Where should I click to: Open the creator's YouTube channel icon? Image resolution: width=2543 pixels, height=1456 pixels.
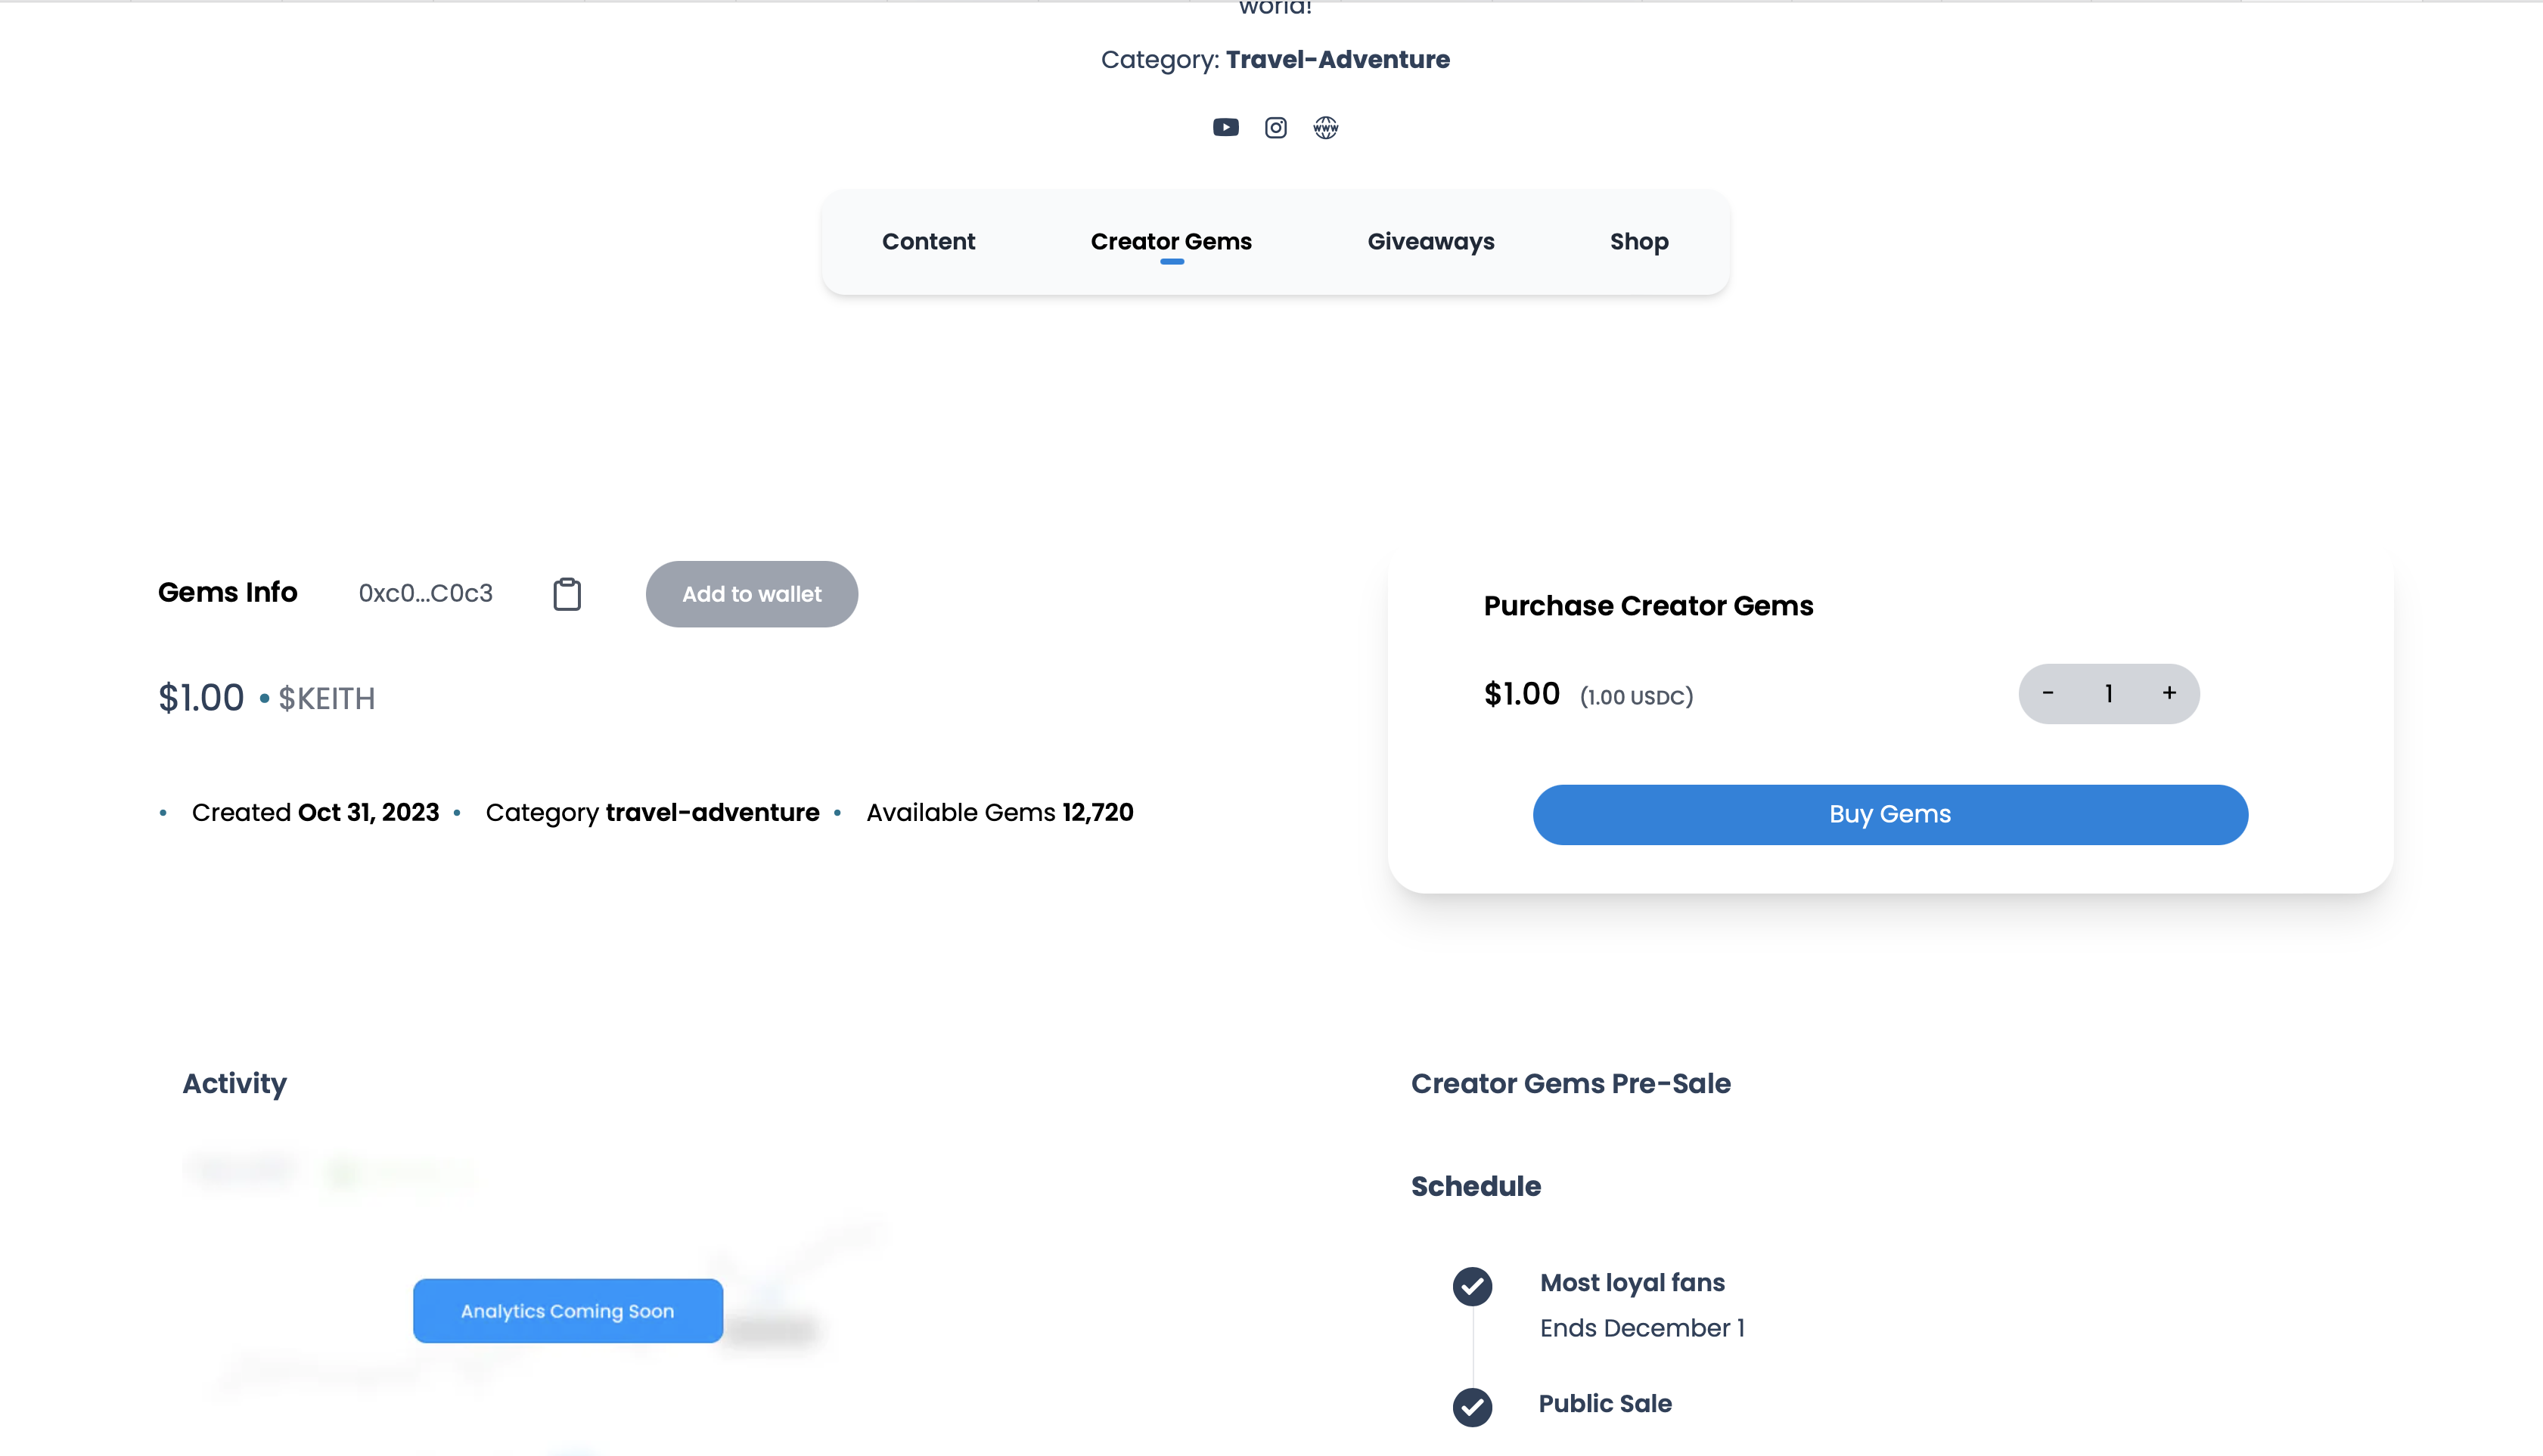(x=1225, y=127)
